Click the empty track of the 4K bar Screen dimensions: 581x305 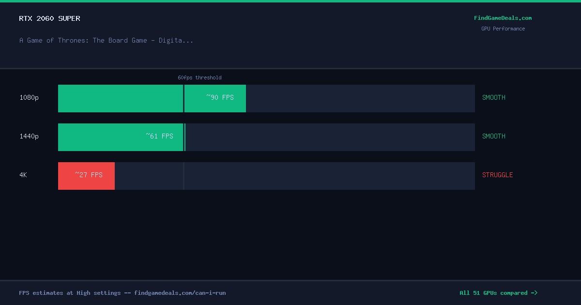coord(295,176)
